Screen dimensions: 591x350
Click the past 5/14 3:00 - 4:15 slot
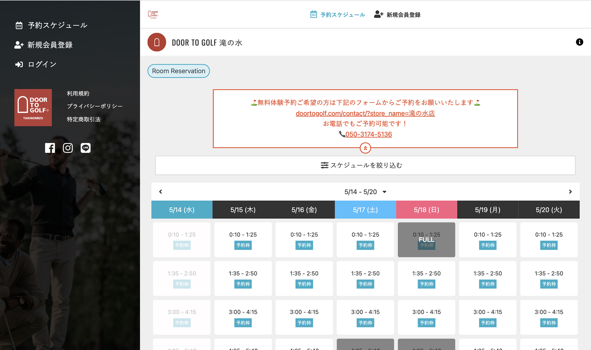(x=182, y=317)
